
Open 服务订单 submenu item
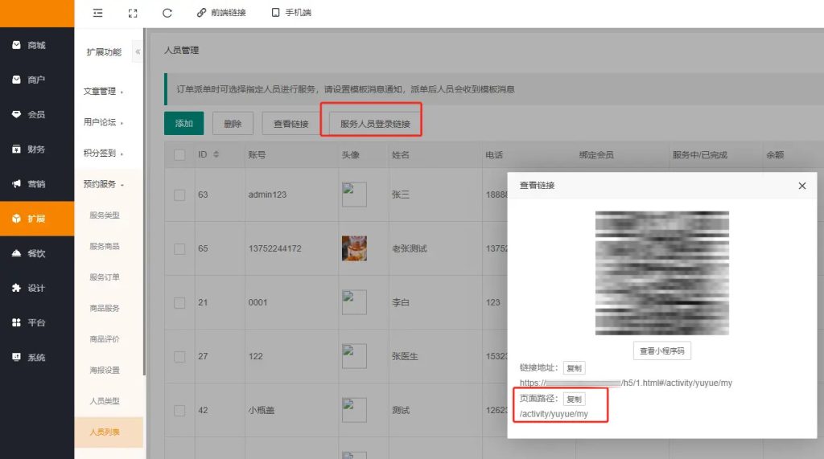click(105, 277)
